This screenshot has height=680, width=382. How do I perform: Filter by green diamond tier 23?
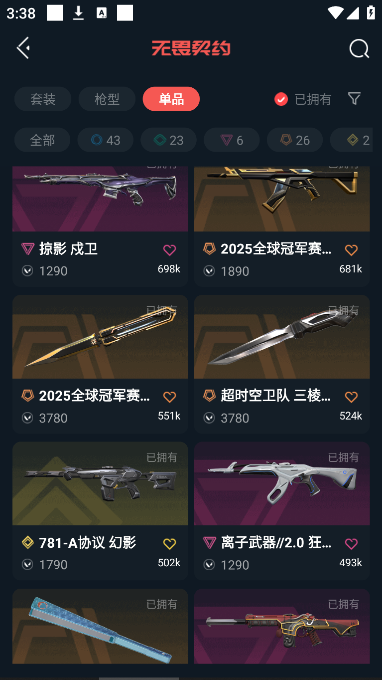pos(168,140)
